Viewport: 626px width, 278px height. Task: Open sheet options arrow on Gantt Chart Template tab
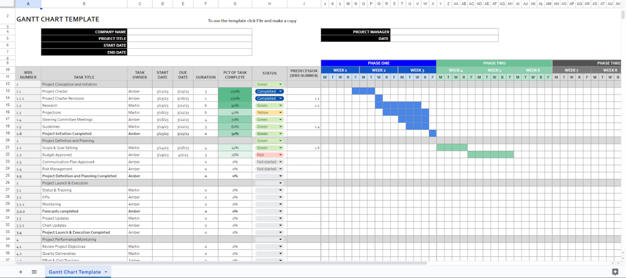[106, 272]
